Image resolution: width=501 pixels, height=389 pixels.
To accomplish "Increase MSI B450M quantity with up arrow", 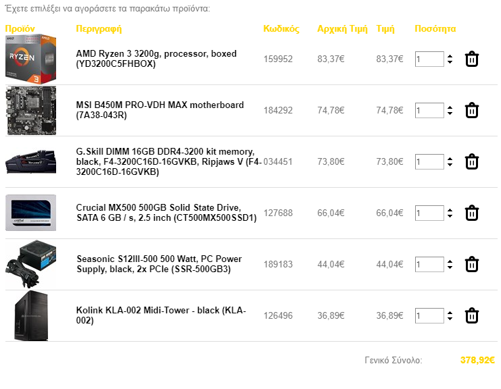I will coord(450,107).
